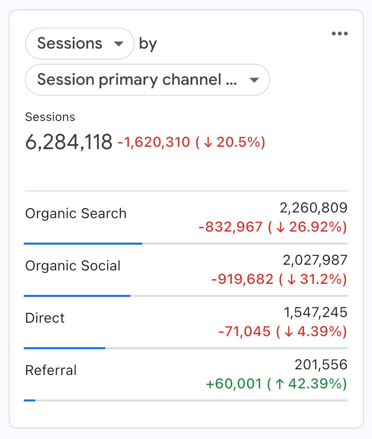This screenshot has height=439, width=372.
Task: Click the Organic Social blue progress bar
Action: click(x=77, y=296)
